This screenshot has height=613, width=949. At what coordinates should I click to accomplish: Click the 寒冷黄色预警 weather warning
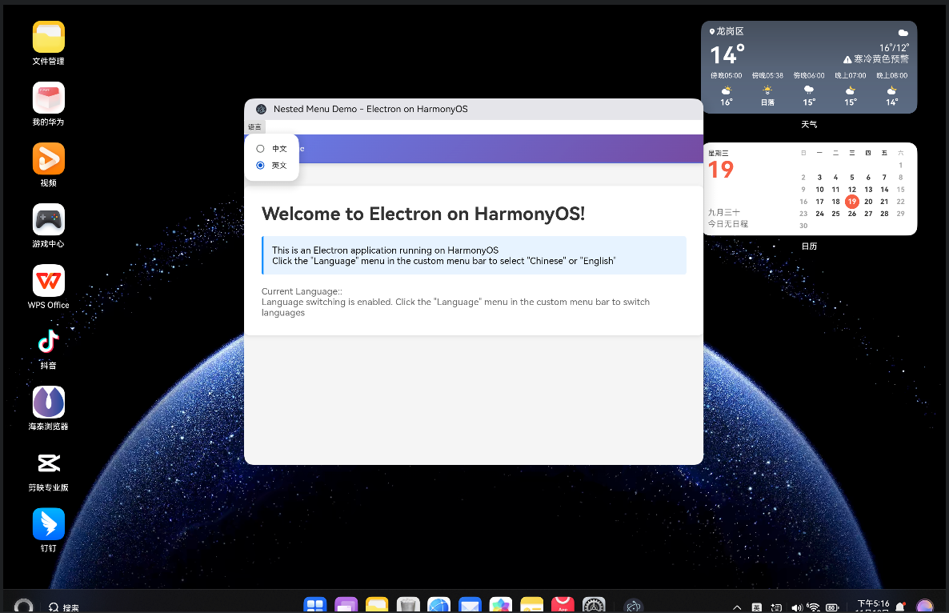click(x=875, y=58)
